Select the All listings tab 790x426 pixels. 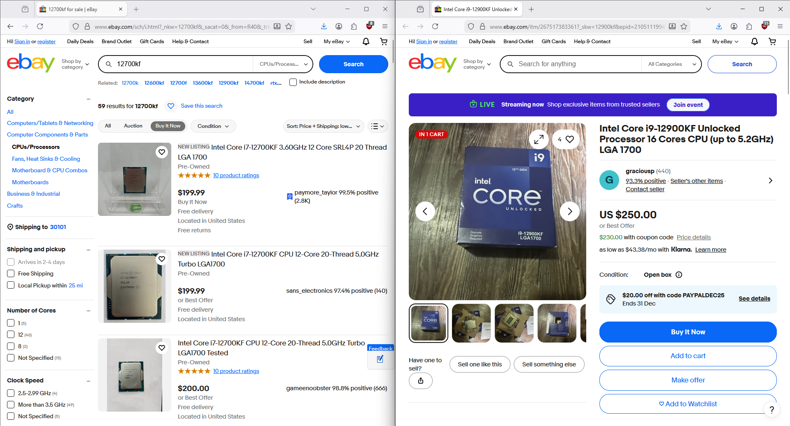coord(108,126)
